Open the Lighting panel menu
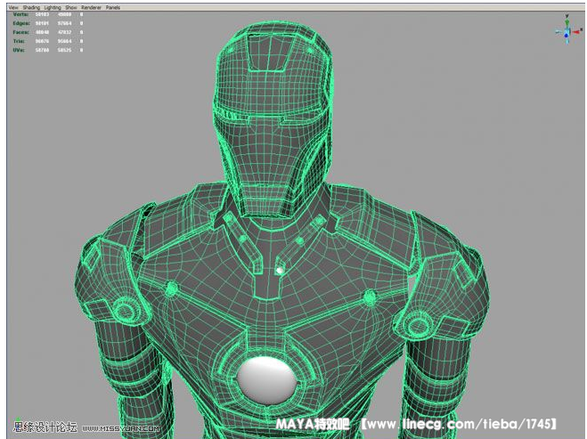587x439 pixels. 53,7
